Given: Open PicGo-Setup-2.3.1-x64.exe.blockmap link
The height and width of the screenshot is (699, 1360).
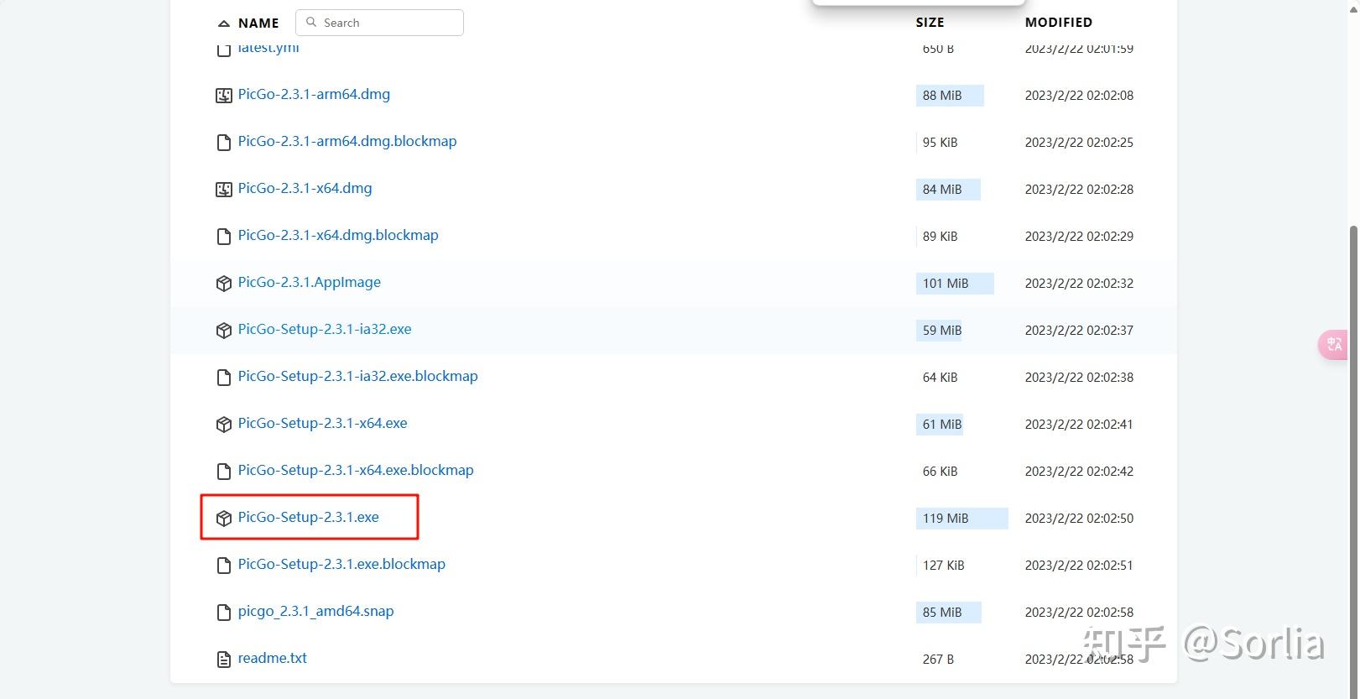Looking at the screenshot, I should click(x=356, y=470).
